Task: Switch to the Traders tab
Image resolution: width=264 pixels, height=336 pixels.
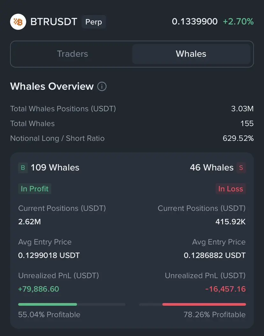Action: 72,54
